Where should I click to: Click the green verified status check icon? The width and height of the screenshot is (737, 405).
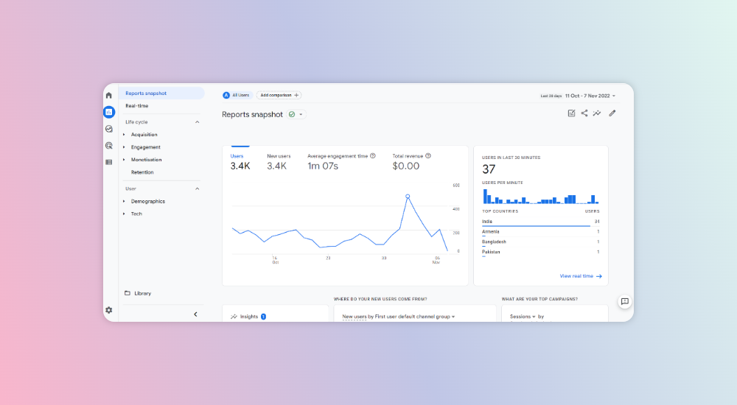[x=292, y=114]
